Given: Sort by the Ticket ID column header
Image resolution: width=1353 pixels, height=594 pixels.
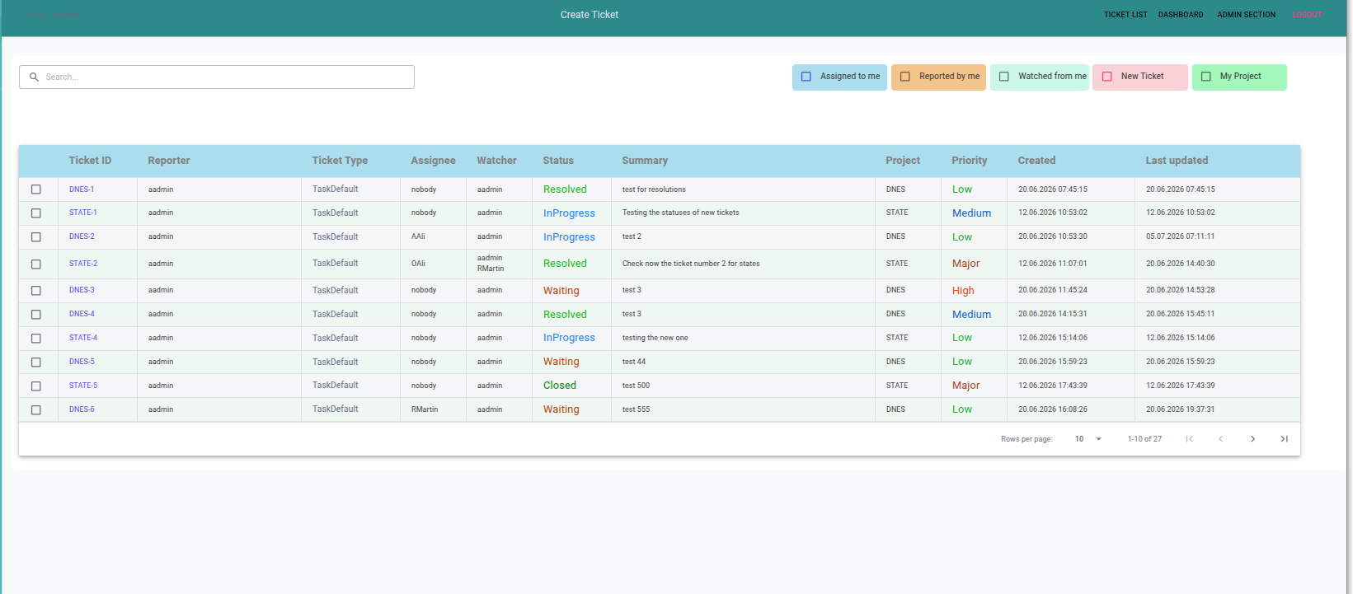Looking at the screenshot, I should 90,161.
